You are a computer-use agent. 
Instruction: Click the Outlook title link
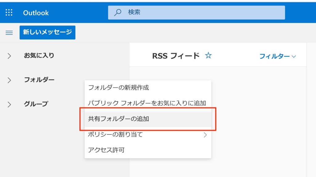coord(36,13)
